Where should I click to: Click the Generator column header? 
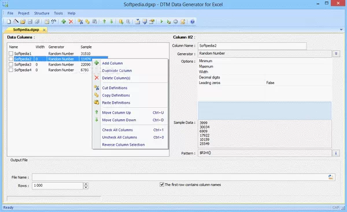point(56,47)
